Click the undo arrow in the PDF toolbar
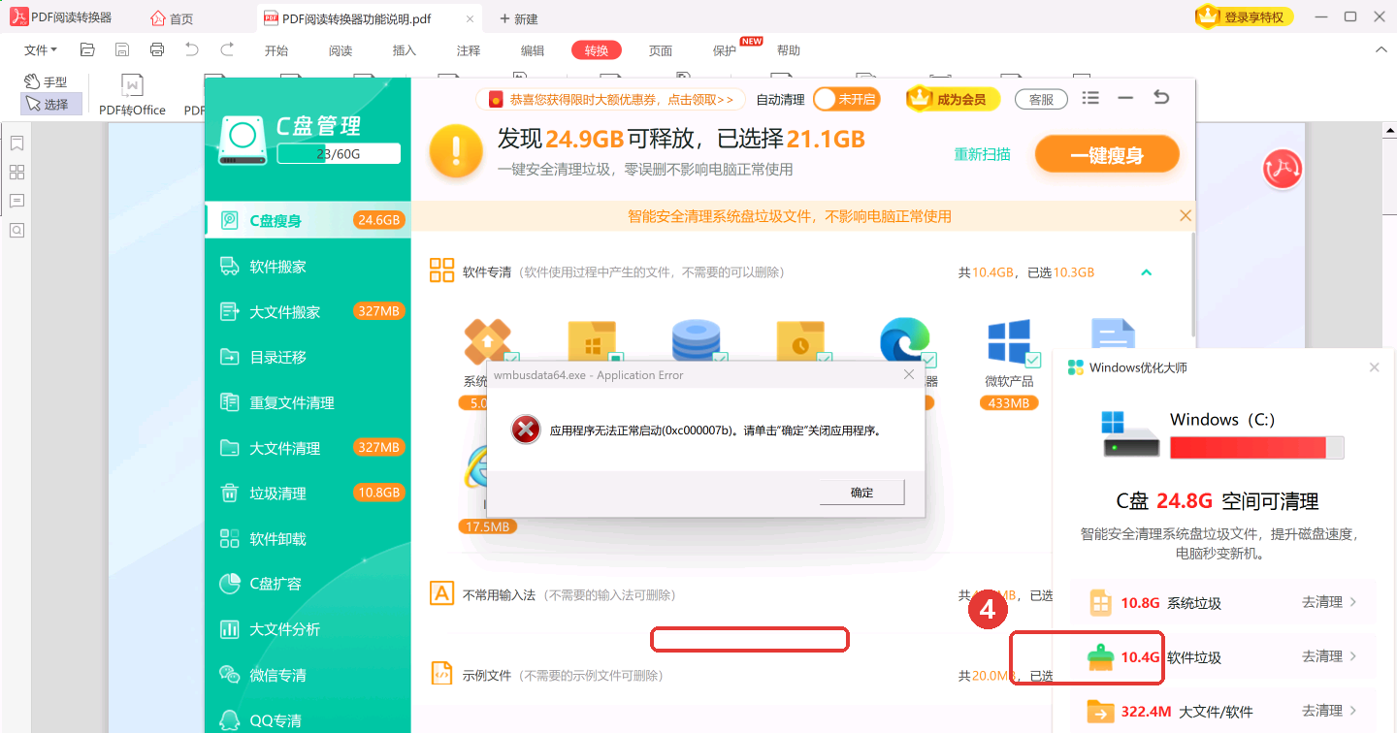Image resolution: width=1397 pixels, height=733 pixels. pos(192,50)
